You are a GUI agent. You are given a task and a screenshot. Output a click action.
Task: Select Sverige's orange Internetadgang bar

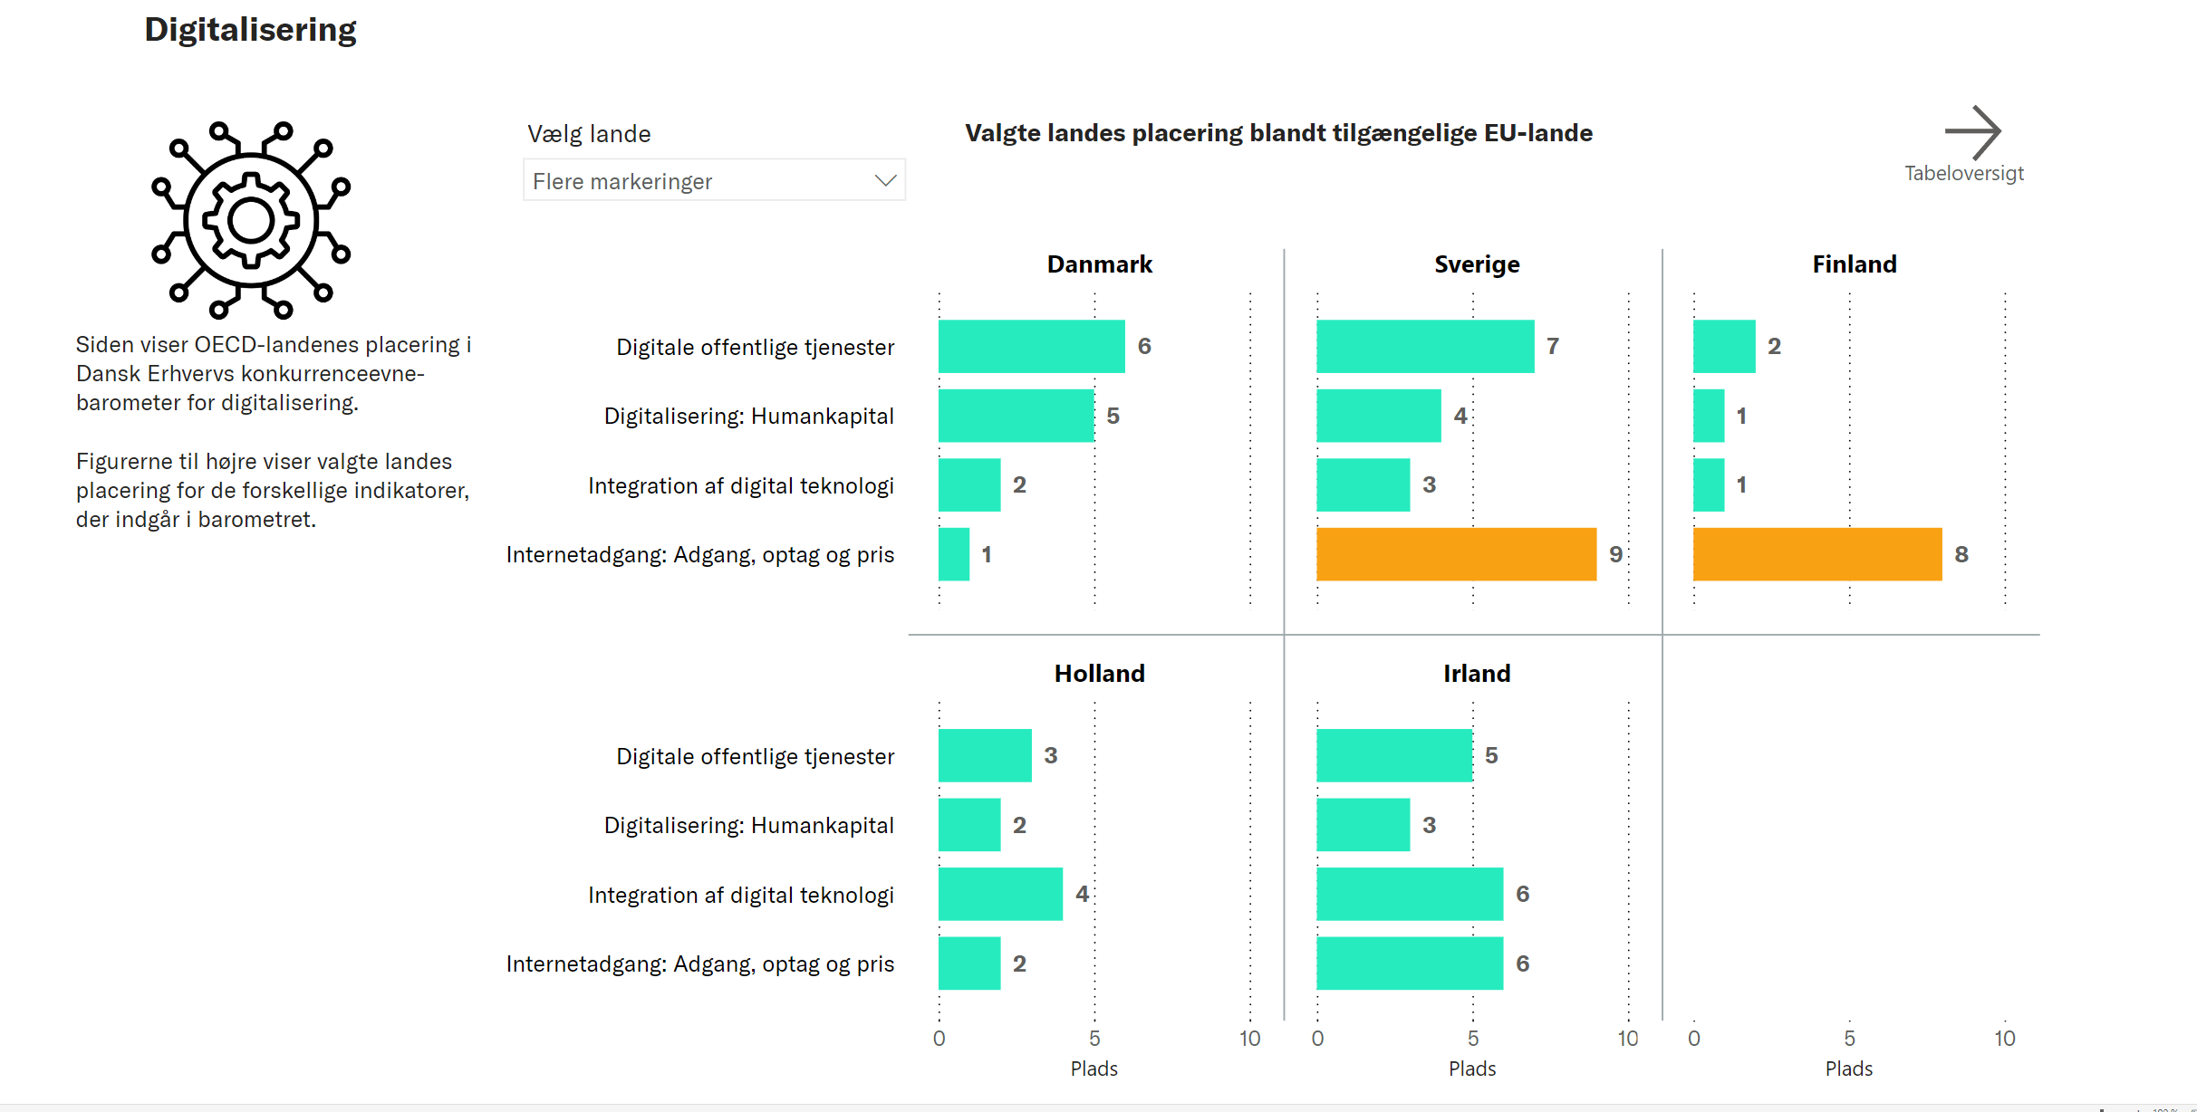point(1455,554)
